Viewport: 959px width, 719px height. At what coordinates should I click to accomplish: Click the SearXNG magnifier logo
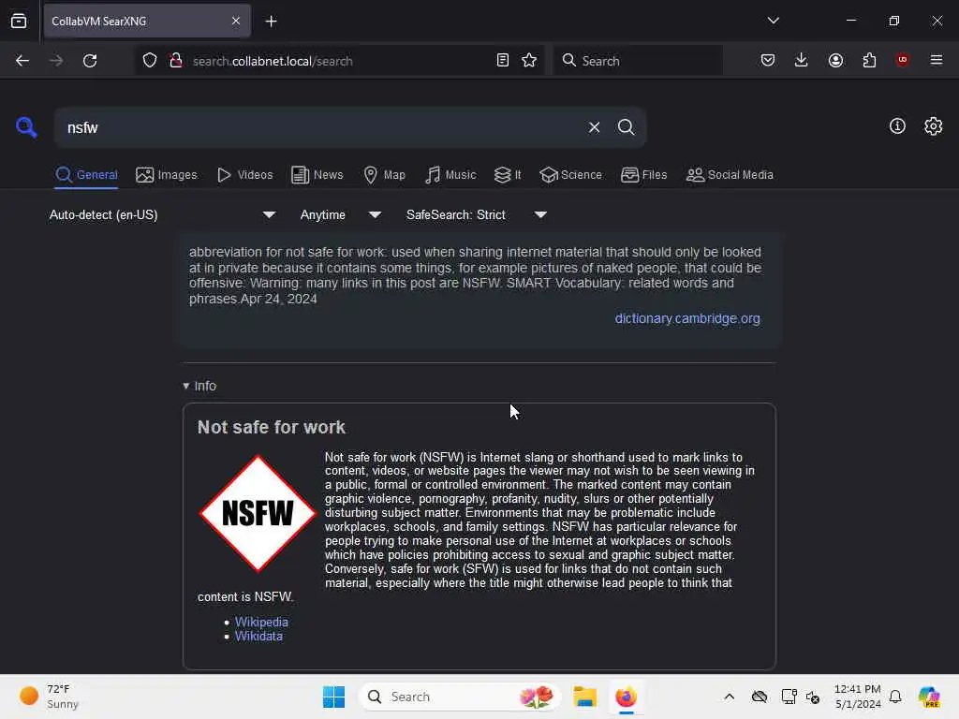pyautogui.click(x=26, y=127)
